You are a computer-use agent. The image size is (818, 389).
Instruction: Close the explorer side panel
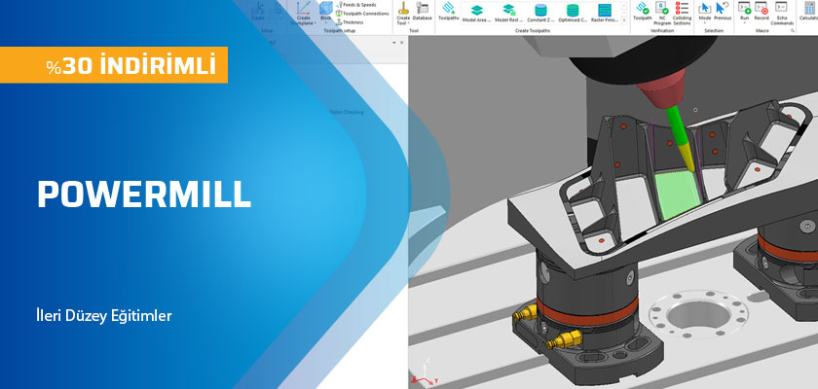403,43
